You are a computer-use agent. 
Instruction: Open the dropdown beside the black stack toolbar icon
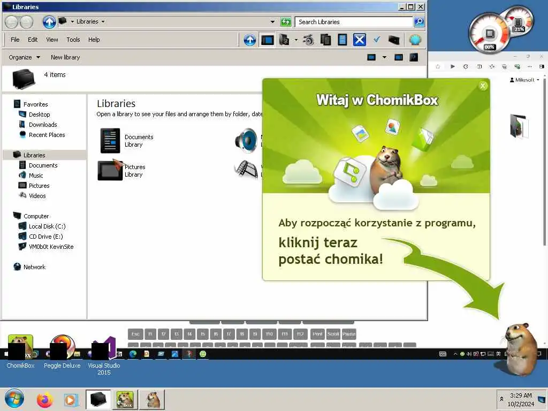pyautogui.click(x=296, y=40)
